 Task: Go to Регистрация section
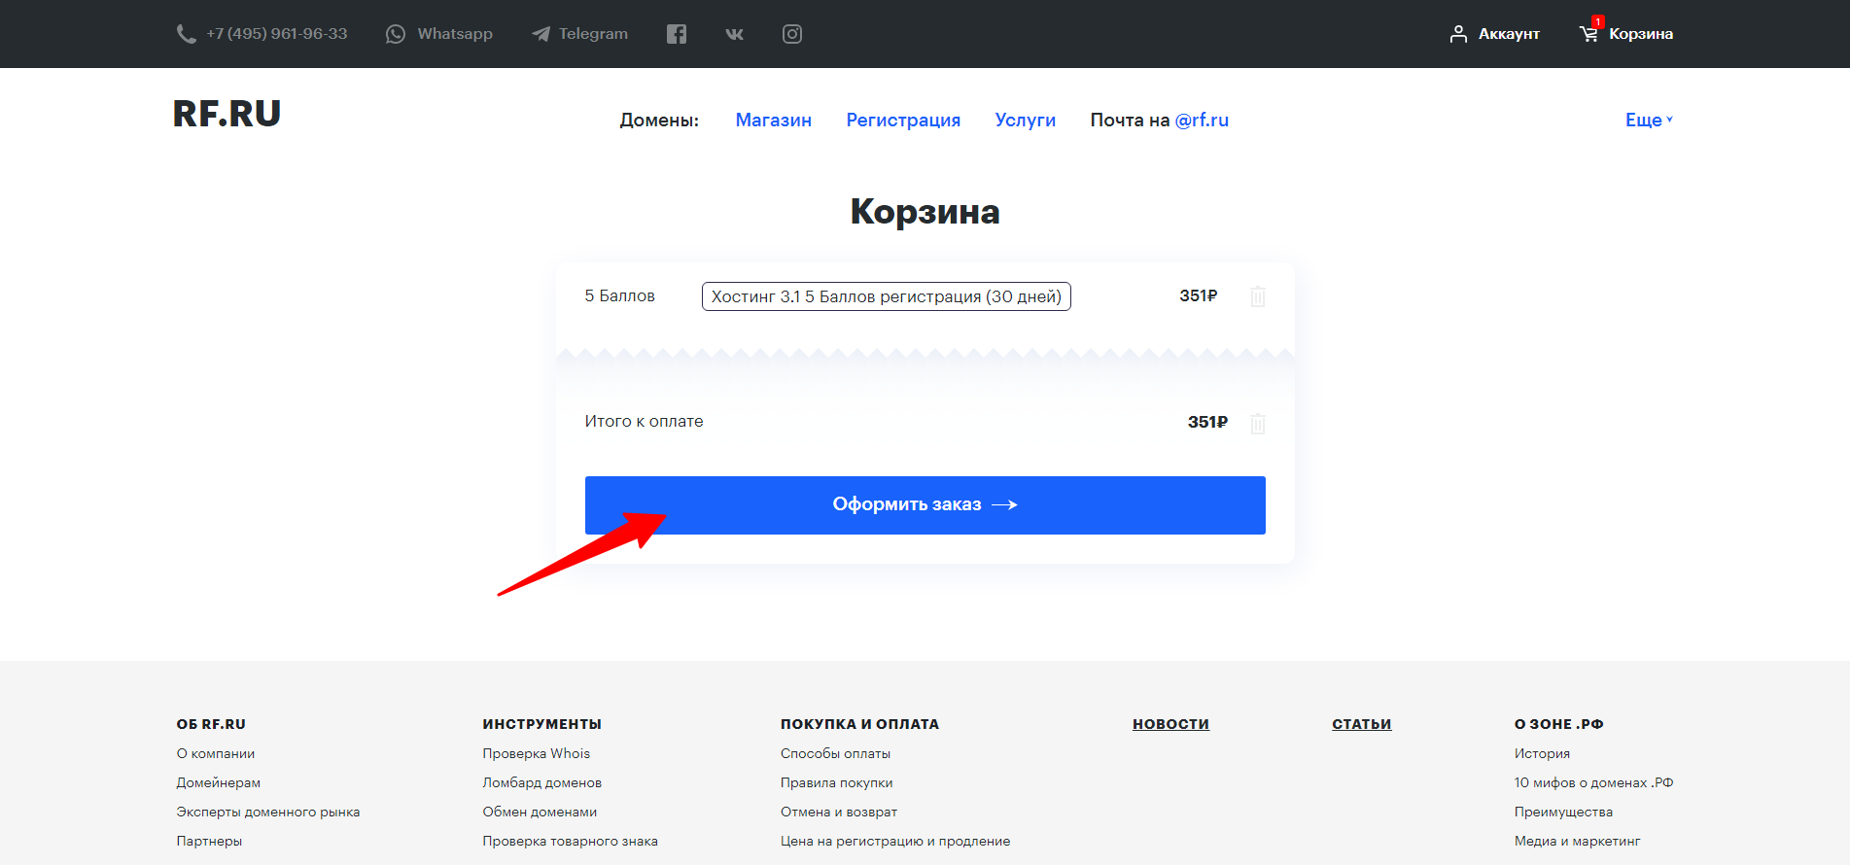pos(902,120)
